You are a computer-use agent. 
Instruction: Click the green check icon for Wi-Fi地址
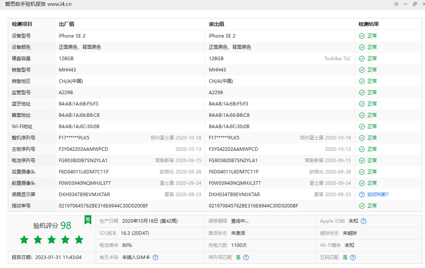click(362, 127)
